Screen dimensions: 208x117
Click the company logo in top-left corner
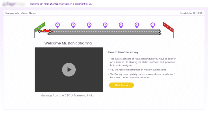pos(11,4)
